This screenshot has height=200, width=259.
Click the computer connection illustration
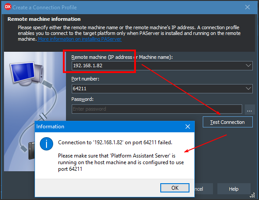tap(35, 112)
